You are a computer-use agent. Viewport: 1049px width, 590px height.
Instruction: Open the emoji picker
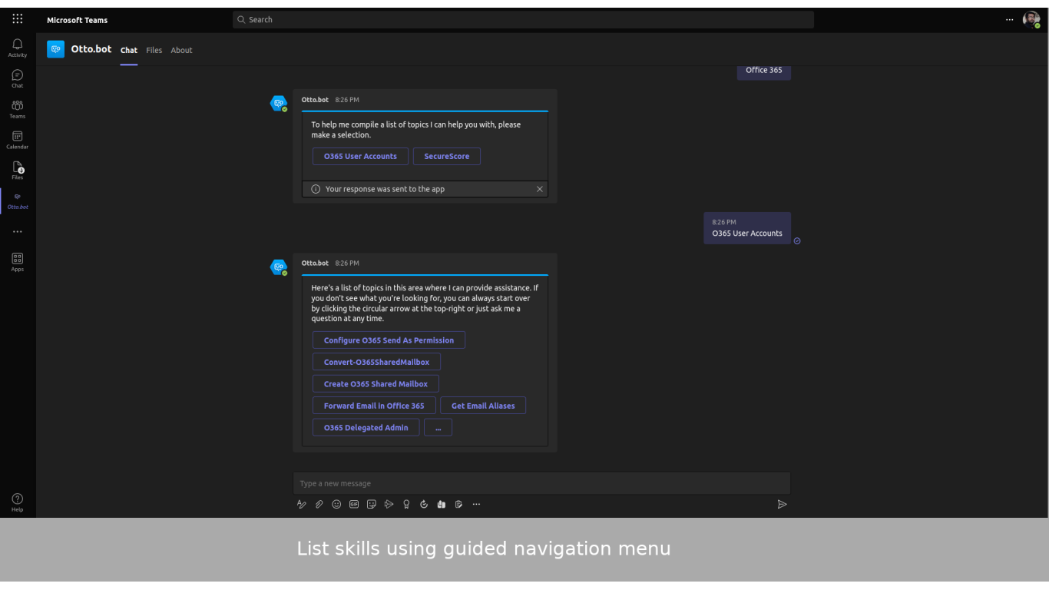[336, 504]
